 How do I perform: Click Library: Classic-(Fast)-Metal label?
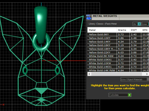tap(103, 24)
